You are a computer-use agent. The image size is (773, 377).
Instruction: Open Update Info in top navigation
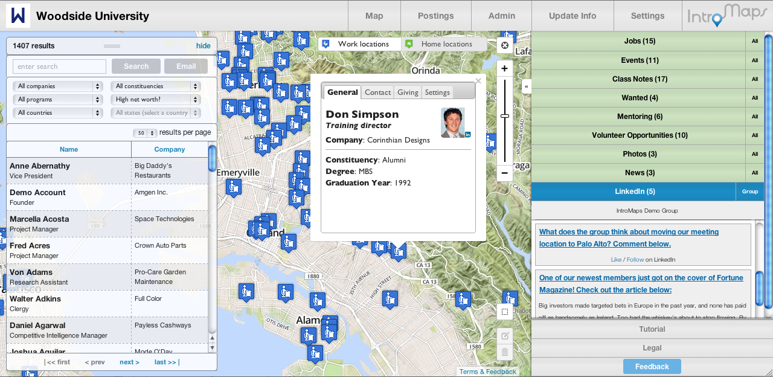click(573, 16)
